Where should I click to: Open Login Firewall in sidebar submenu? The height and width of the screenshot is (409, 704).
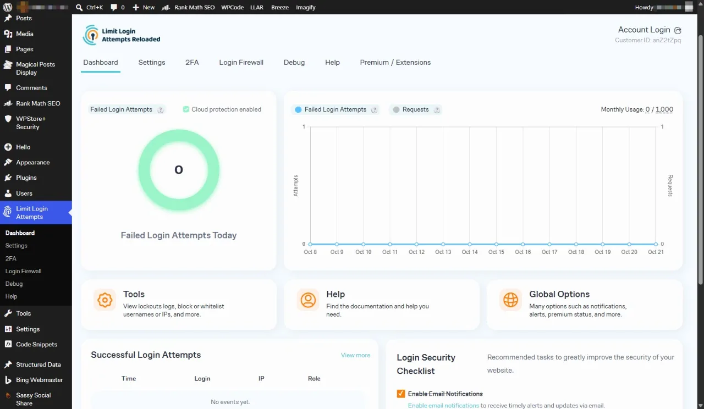coord(23,271)
